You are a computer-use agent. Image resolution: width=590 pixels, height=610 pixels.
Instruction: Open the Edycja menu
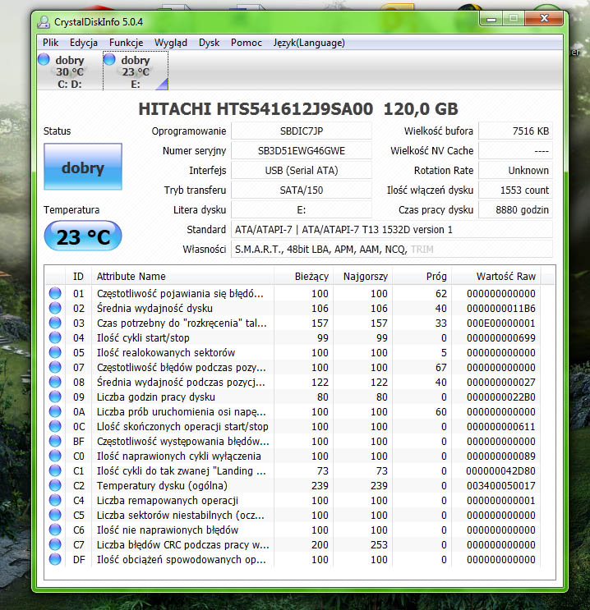pos(84,43)
